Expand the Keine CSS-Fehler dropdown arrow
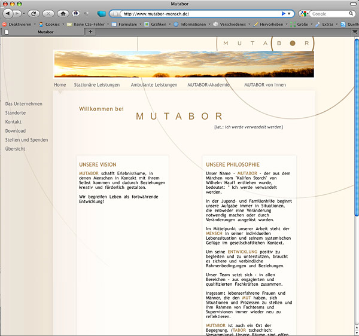 point(108,25)
